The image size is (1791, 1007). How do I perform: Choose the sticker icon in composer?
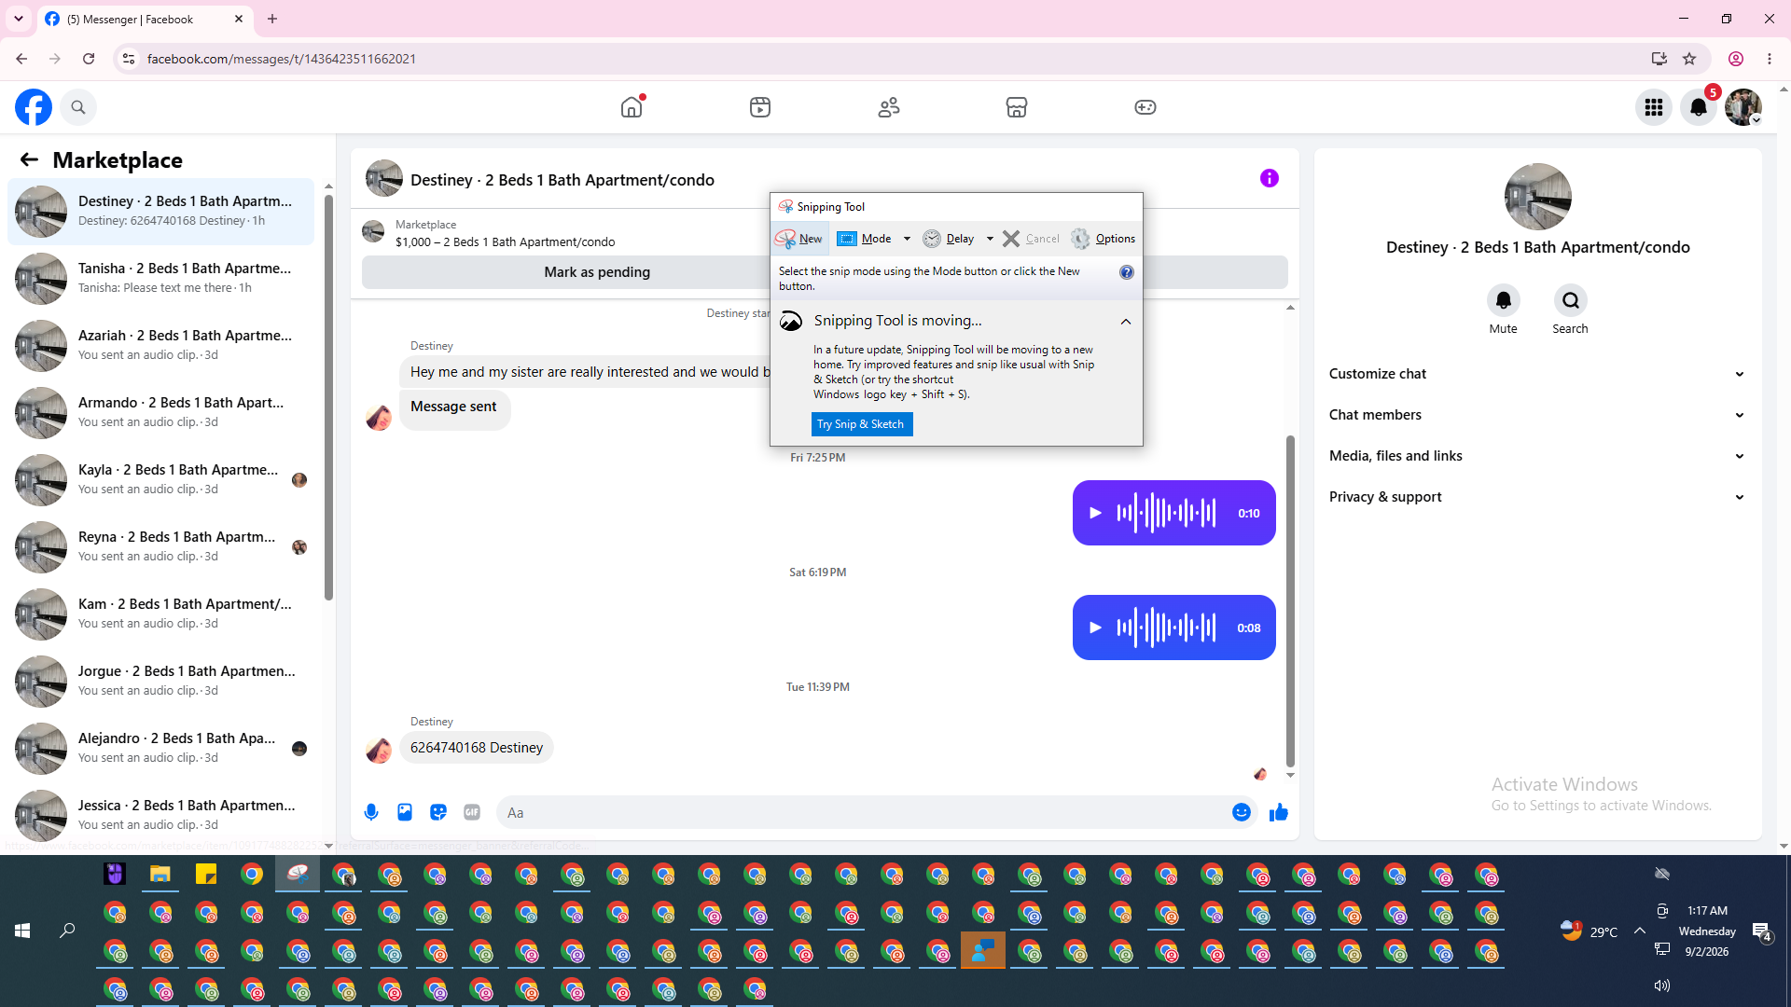(438, 812)
